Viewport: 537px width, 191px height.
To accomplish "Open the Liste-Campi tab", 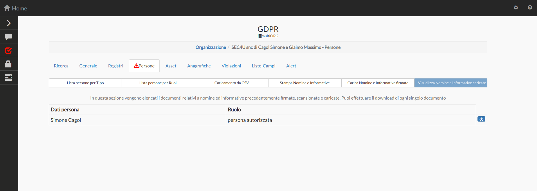I will coord(264,66).
